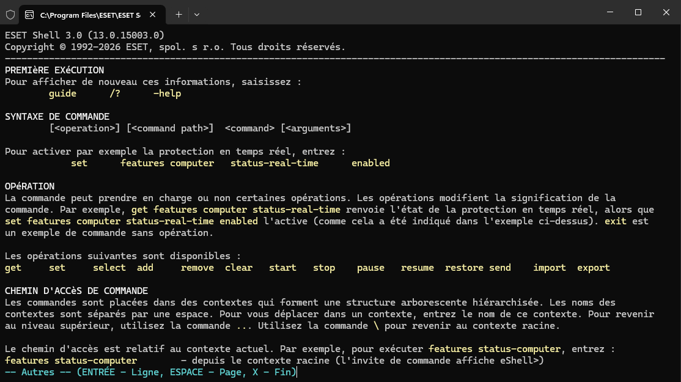Click 'get features computer status-real-time' yellow text
Viewport: 681px width, 382px height.
click(x=236, y=209)
